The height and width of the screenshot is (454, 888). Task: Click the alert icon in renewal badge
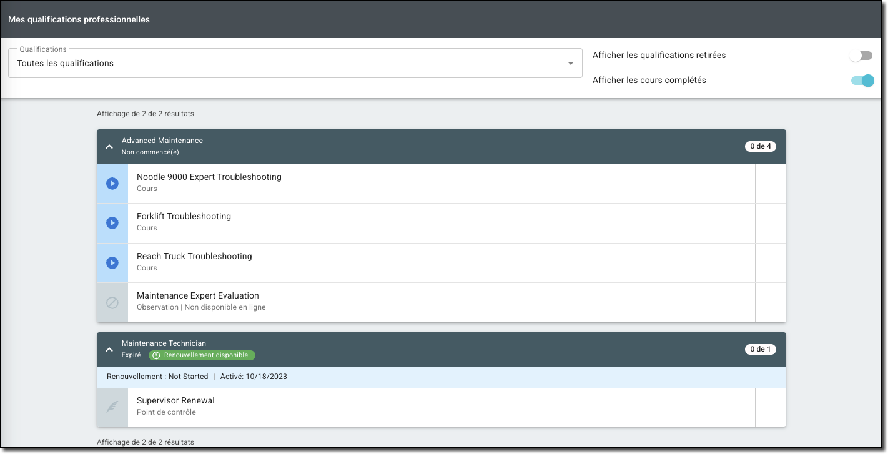click(x=156, y=355)
